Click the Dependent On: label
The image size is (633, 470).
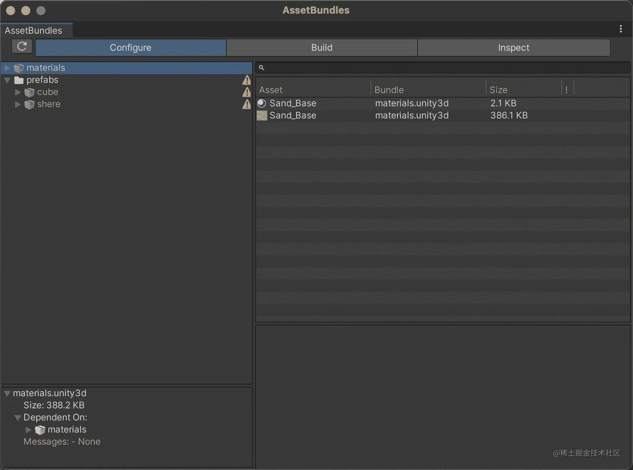(x=55, y=418)
